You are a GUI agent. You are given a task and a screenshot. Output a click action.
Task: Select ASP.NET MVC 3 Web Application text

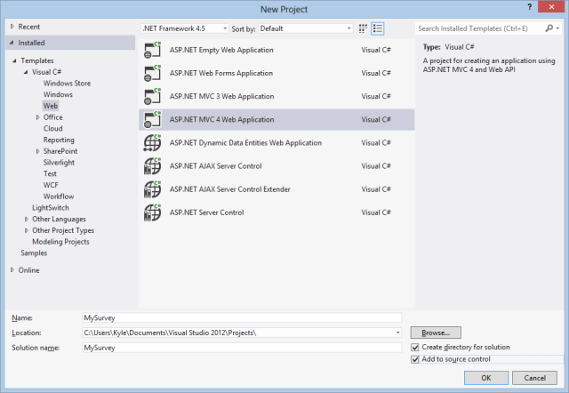pos(221,96)
